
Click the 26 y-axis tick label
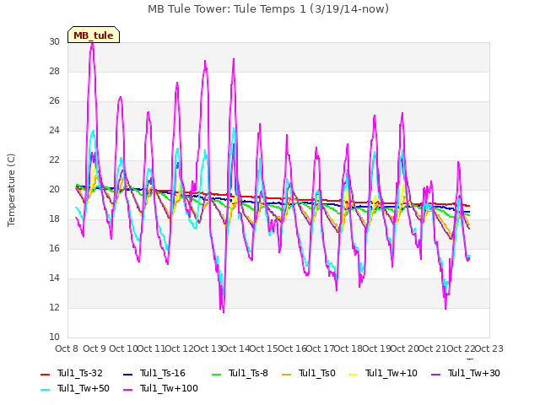click(54, 101)
